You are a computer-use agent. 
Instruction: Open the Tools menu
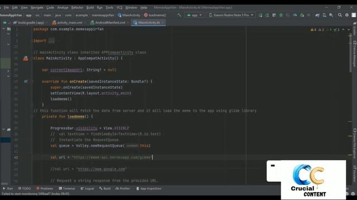109,7
